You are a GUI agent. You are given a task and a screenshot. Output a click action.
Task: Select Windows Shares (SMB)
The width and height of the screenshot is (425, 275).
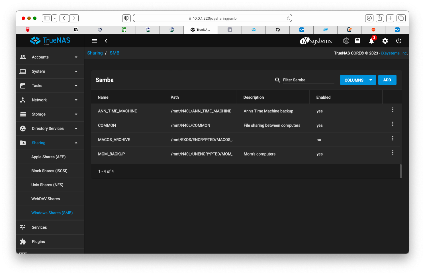click(x=52, y=213)
